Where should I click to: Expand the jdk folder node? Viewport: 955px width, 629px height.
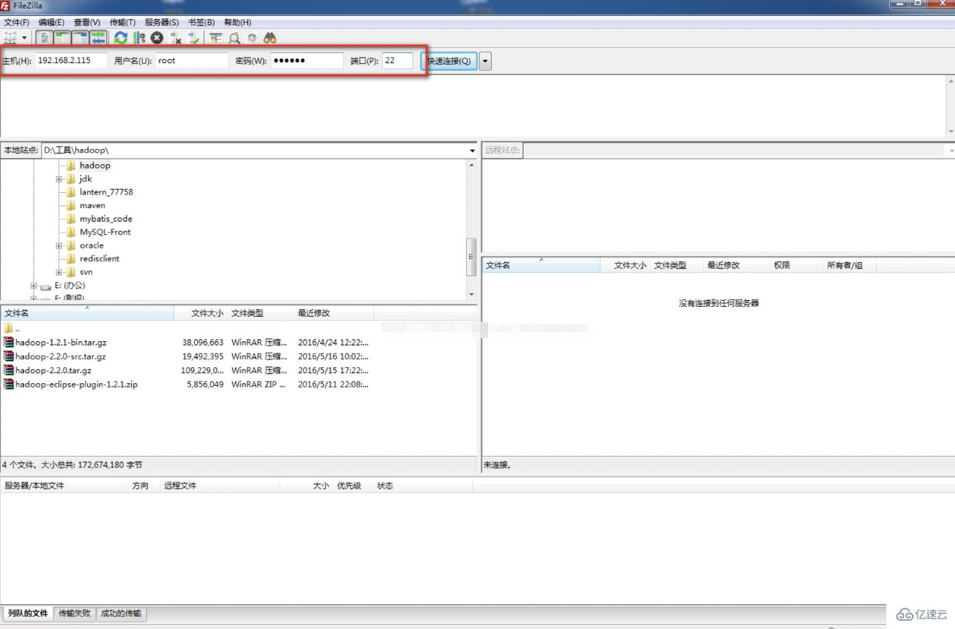point(59,179)
